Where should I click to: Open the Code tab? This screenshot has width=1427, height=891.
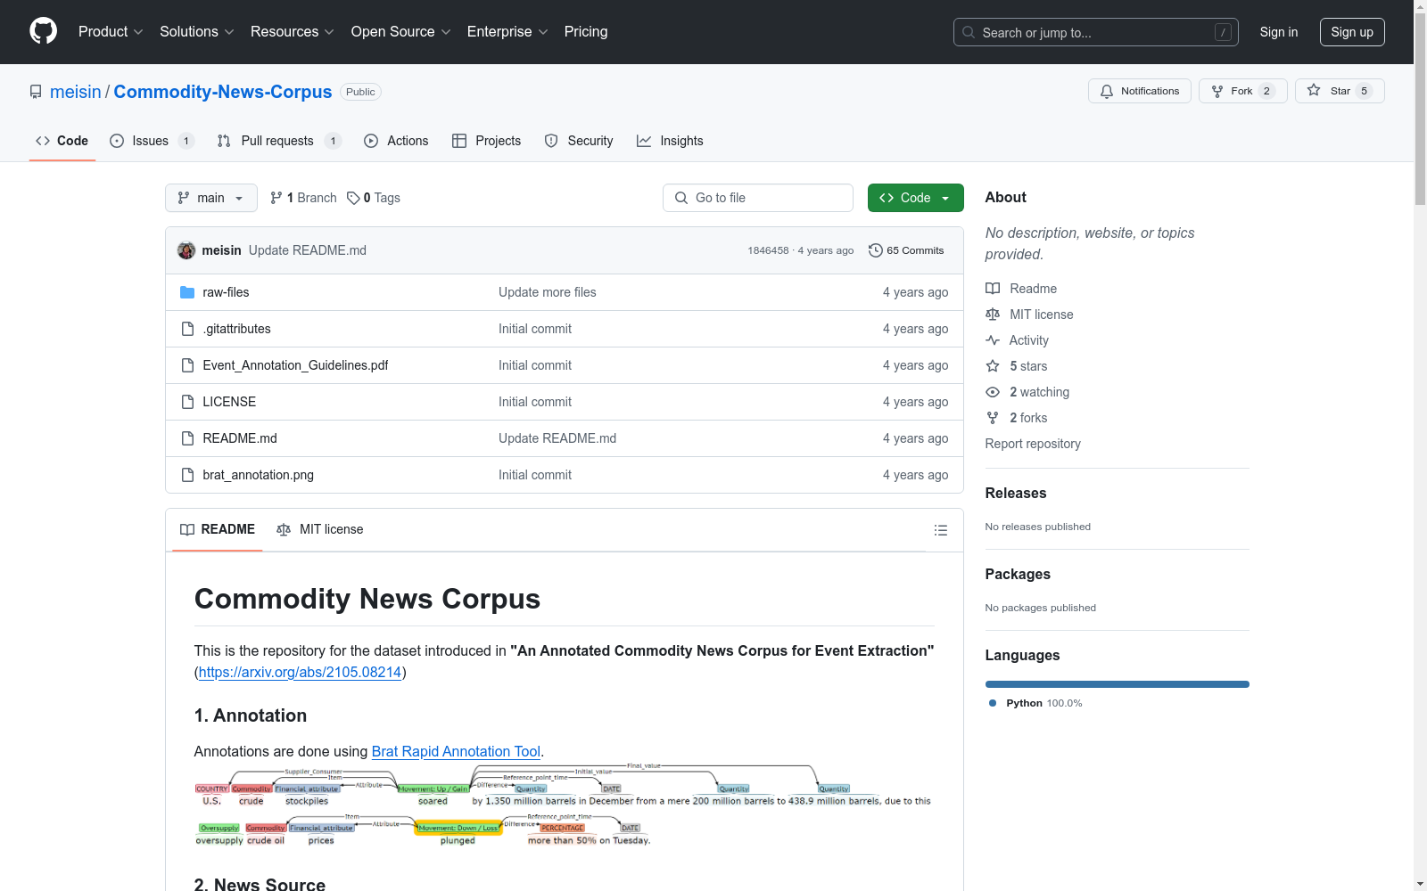click(62, 141)
